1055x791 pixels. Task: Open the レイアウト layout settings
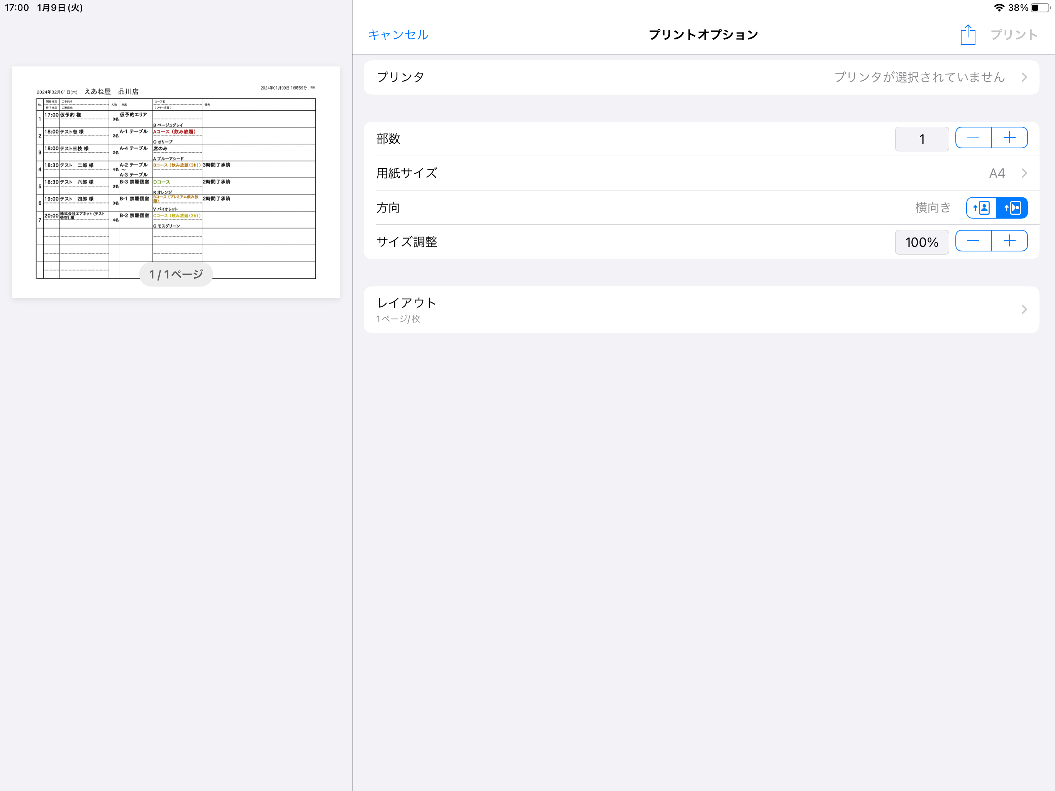tap(701, 310)
